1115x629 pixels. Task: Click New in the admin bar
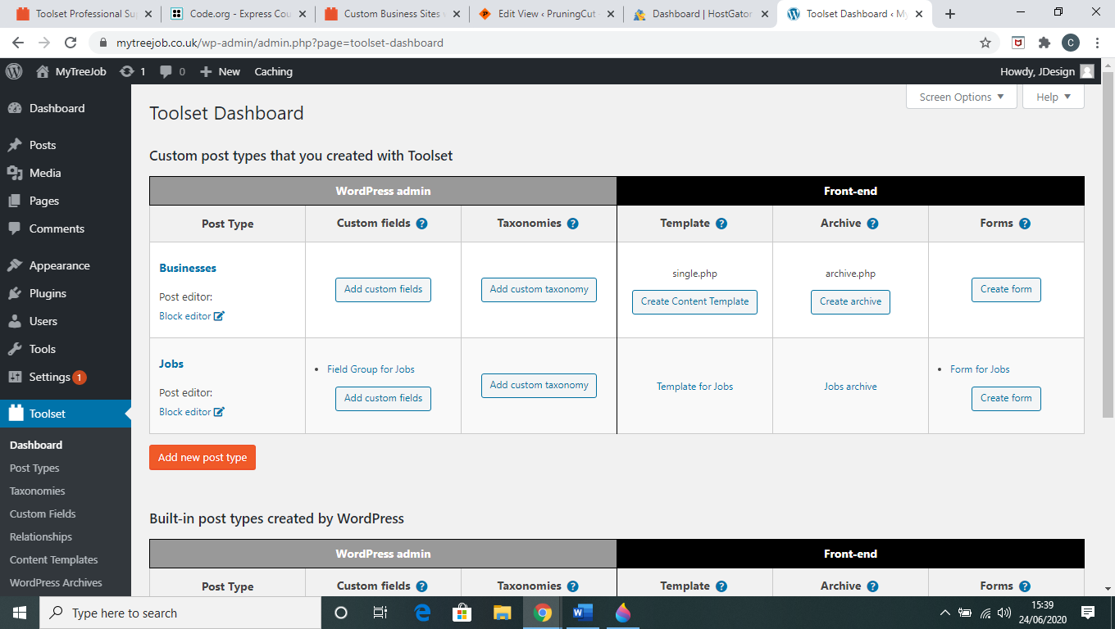[220, 71]
